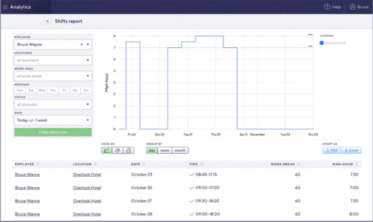Apply filters with the Filter selection button
The width and height of the screenshot is (373, 222).
pyautogui.click(x=53, y=132)
